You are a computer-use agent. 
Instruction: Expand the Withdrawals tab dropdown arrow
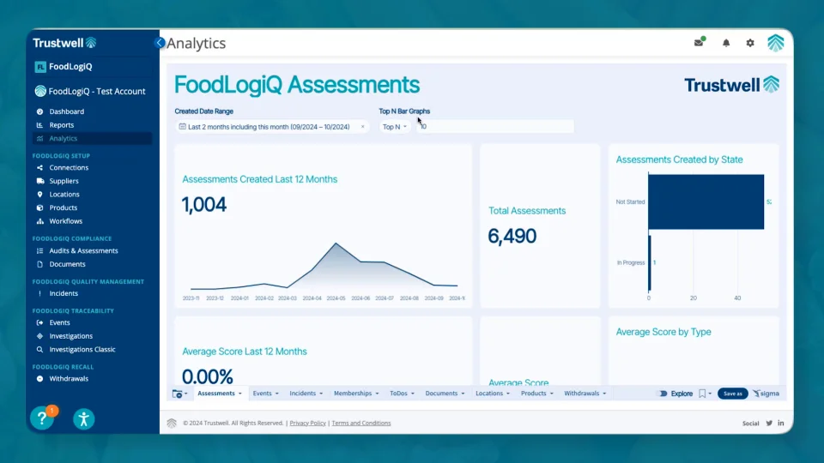[x=604, y=394]
